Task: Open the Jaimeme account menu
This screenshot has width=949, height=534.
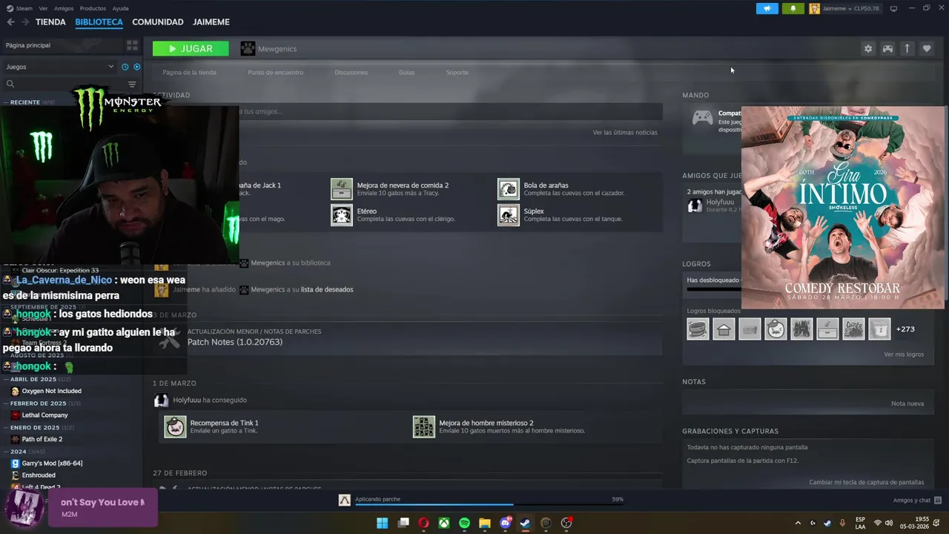Action: point(844,8)
